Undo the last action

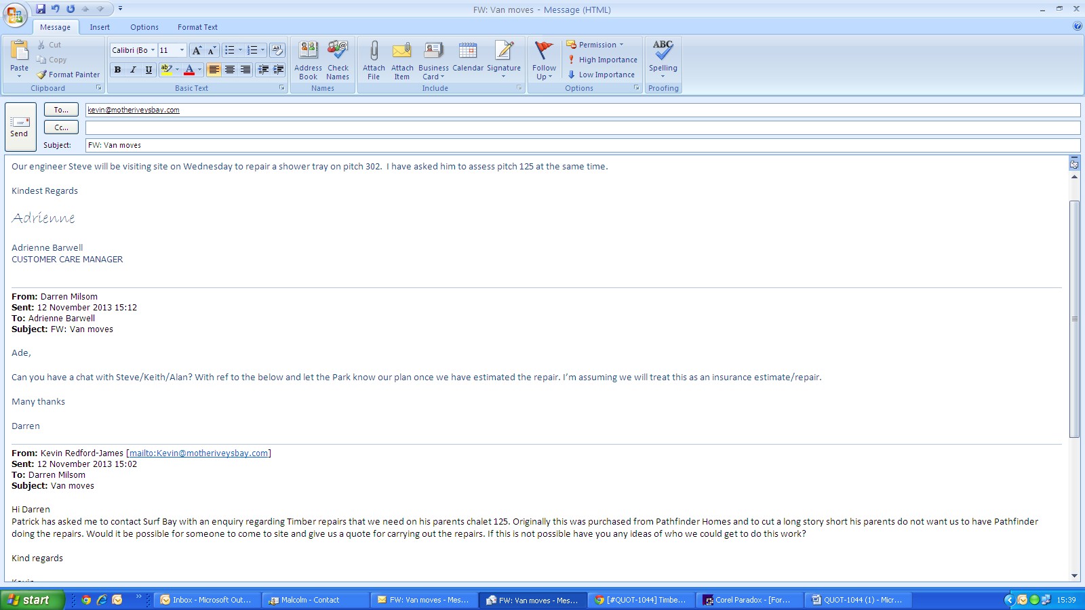(56, 9)
